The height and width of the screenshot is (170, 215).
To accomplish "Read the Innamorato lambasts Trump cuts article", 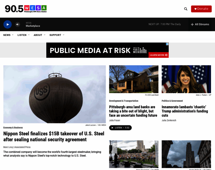I will click(x=185, y=111).
